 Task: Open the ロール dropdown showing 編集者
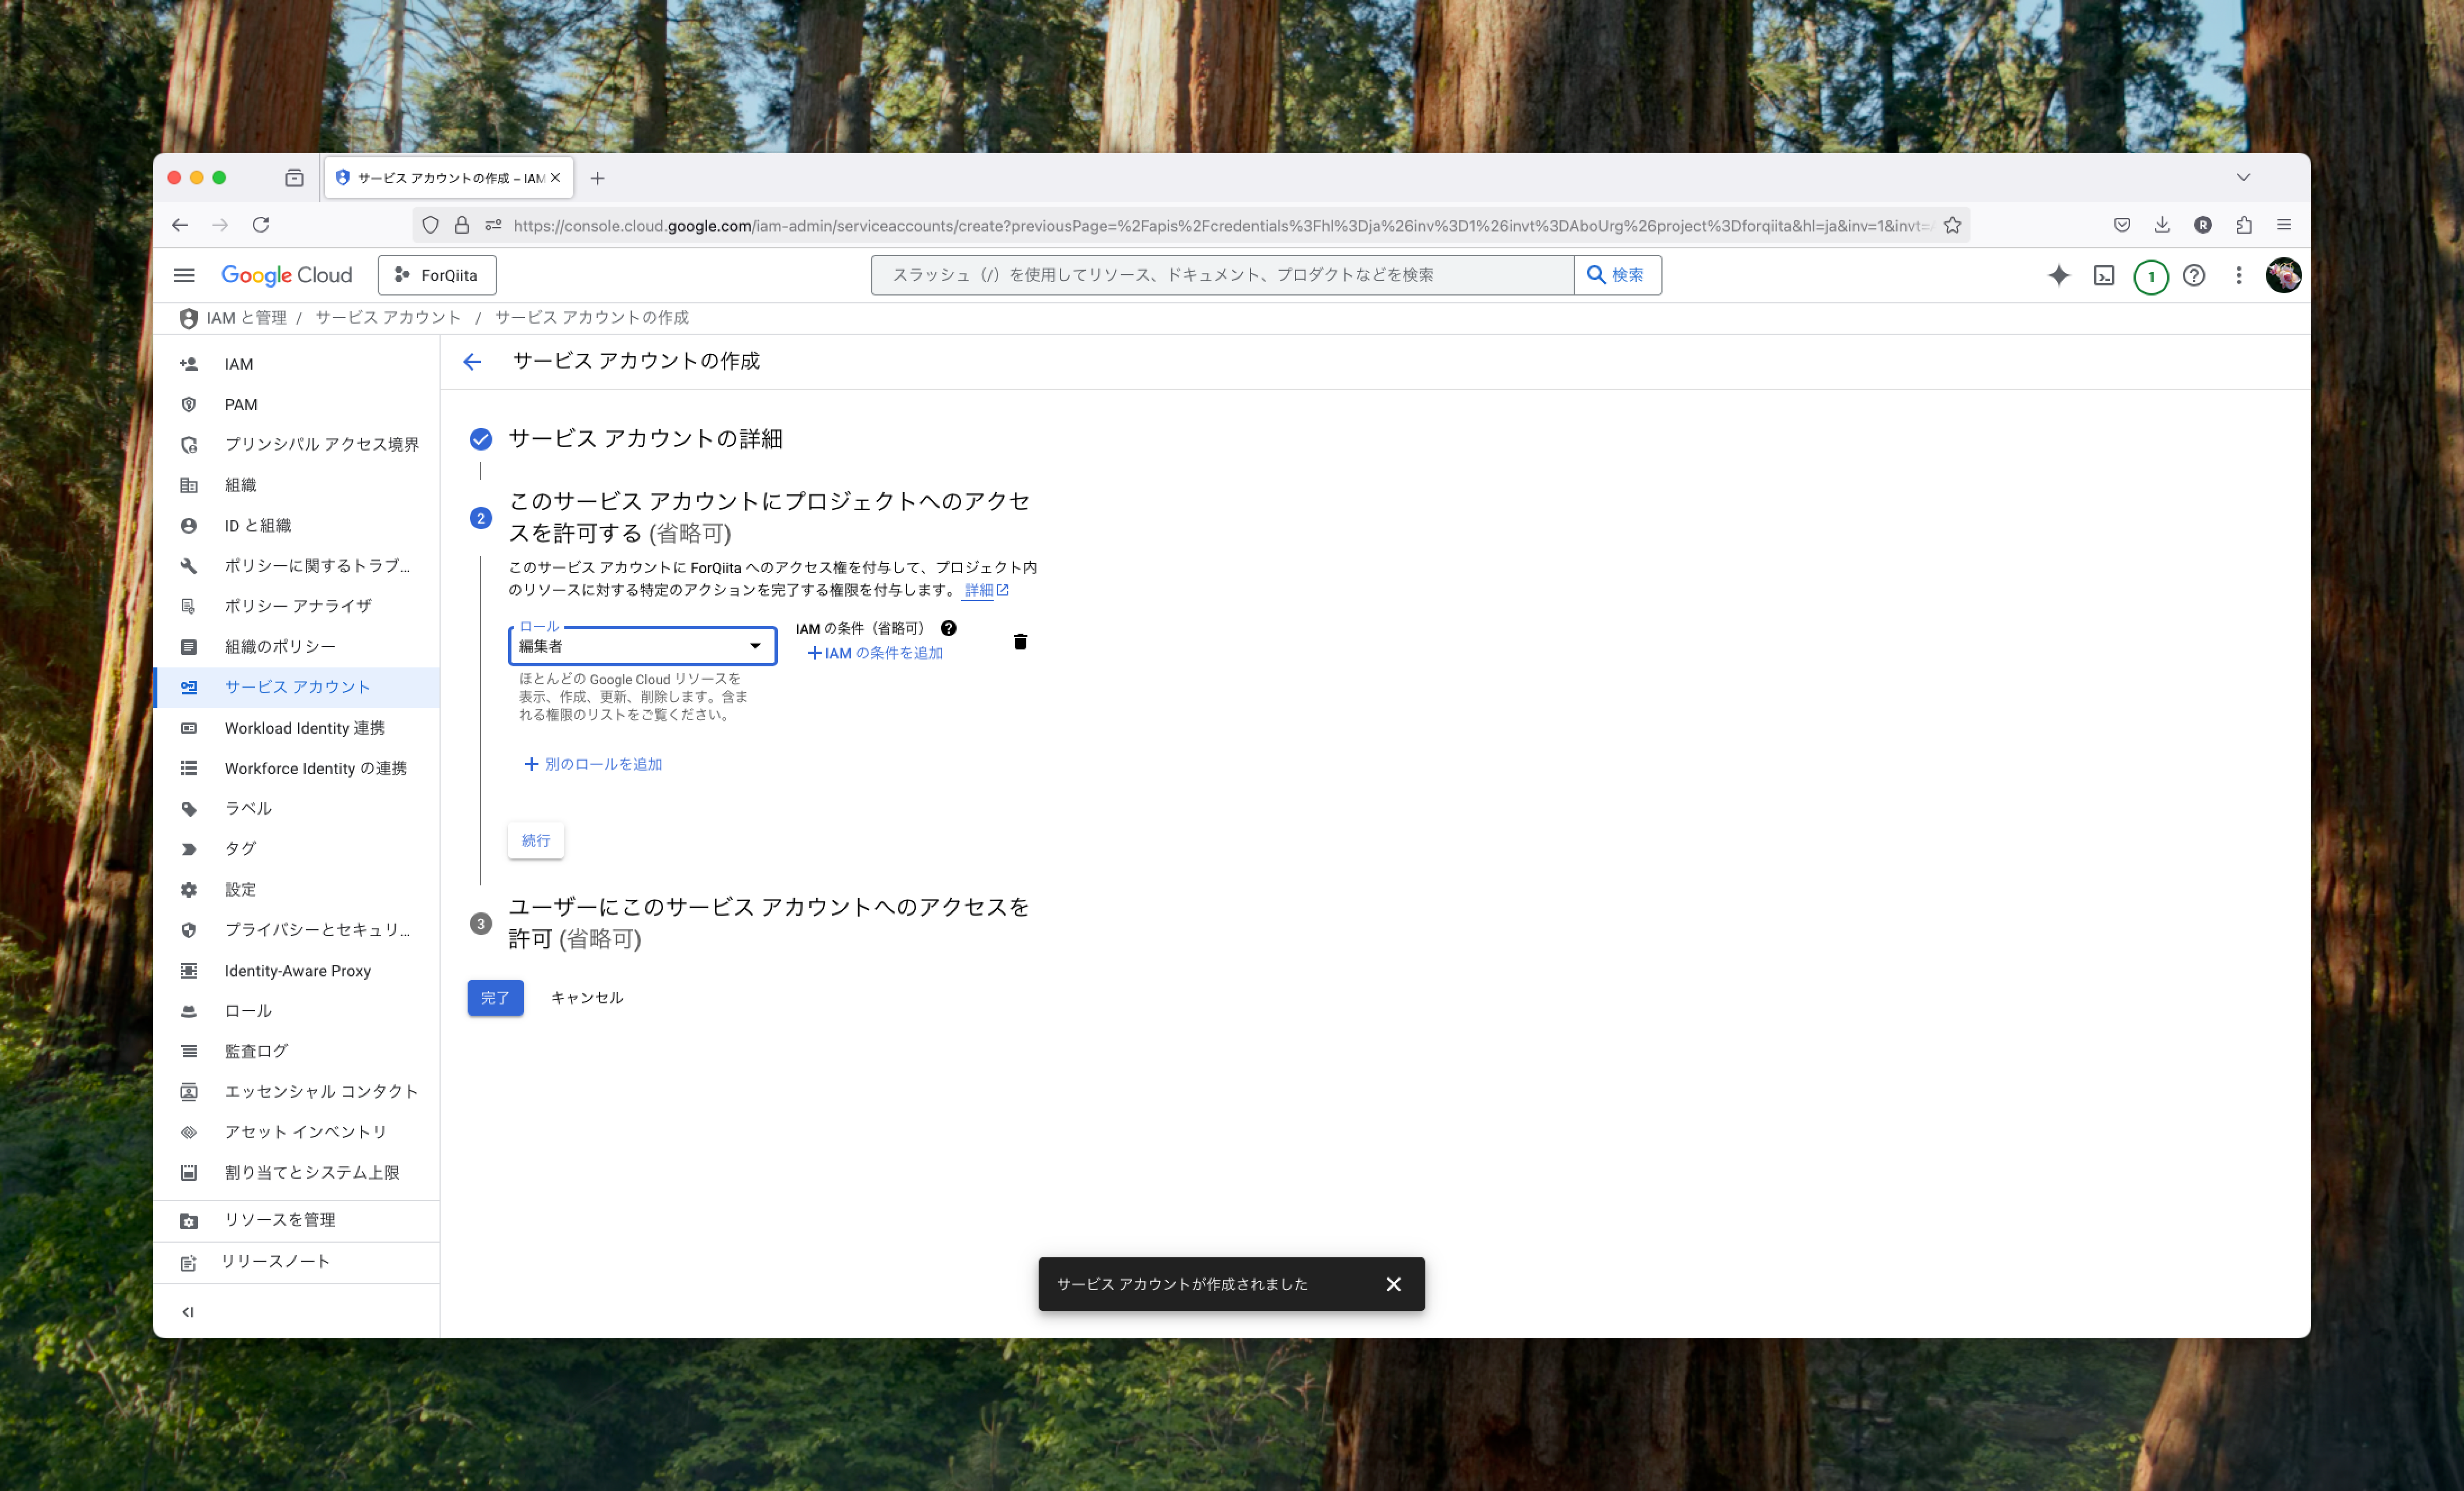[x=642, y=646]
